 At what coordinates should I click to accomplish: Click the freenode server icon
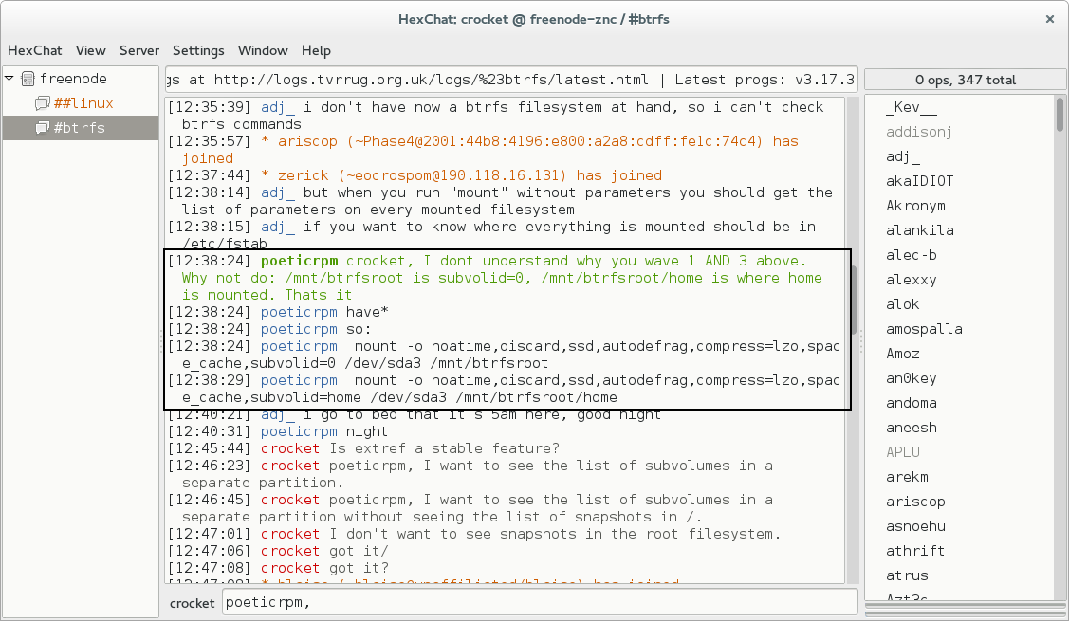tap(28, 79)
